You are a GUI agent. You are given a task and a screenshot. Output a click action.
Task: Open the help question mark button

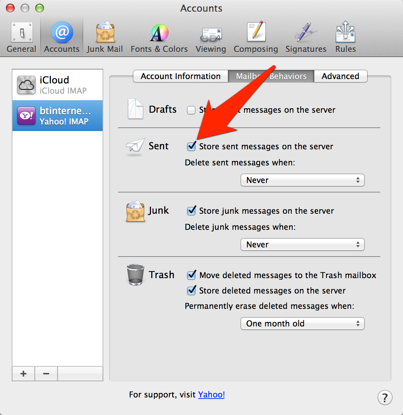[385, 397]
